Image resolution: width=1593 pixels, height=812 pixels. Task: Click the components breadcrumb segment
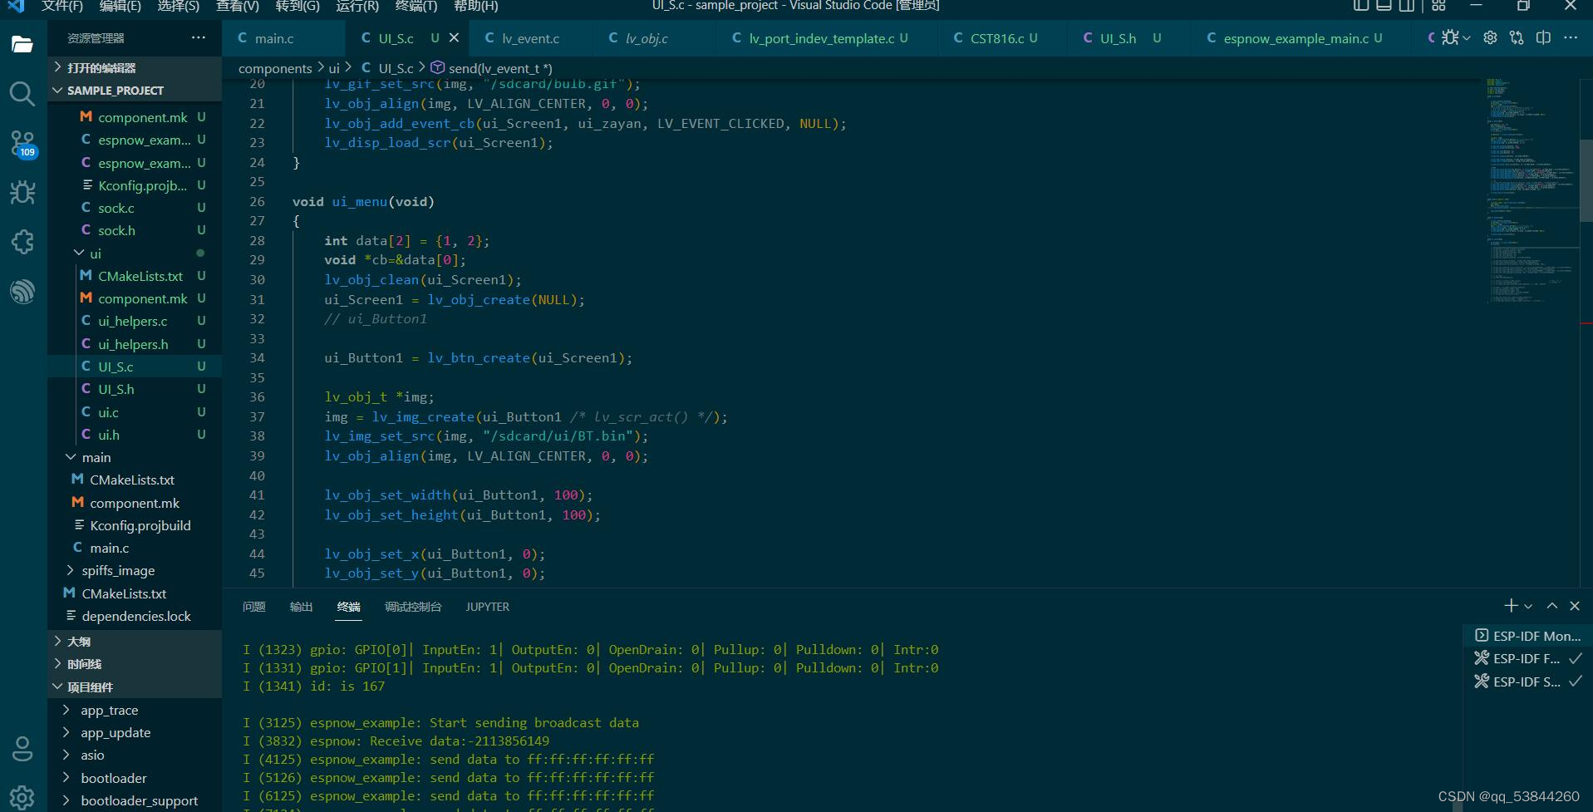[x=275, y=68]
